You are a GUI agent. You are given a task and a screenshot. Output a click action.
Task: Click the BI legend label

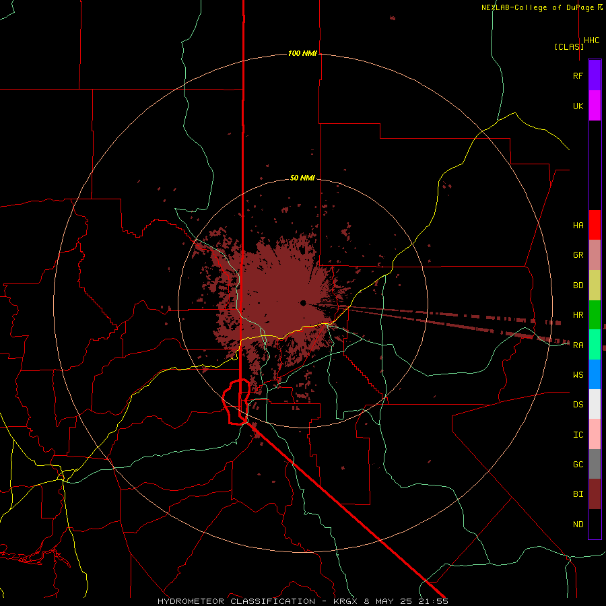point(578,494)
